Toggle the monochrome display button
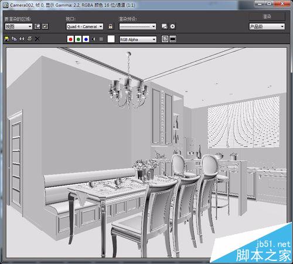The width and height of the screenshot is (293, 264). (x=101, y=39)
